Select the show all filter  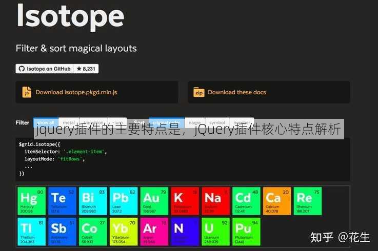46,122
